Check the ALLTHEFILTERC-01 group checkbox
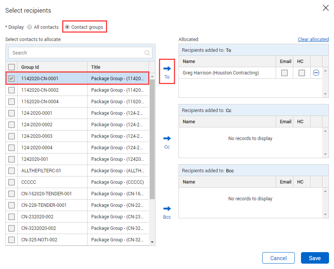 coord(12,171)
